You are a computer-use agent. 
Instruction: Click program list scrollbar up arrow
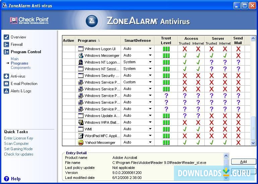coord(253,38)
